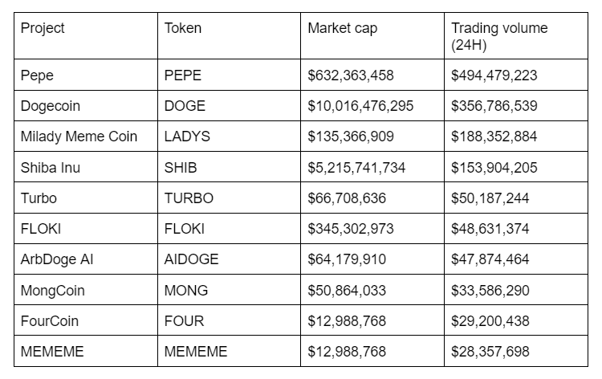Select the Project column header cell
The height and width of the screenshot is (379, 602).
click(x=86, y=35)
